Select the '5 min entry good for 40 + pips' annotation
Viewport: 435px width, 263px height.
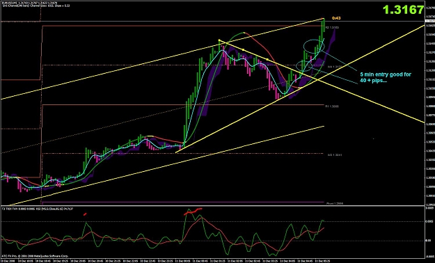point(386,77)
